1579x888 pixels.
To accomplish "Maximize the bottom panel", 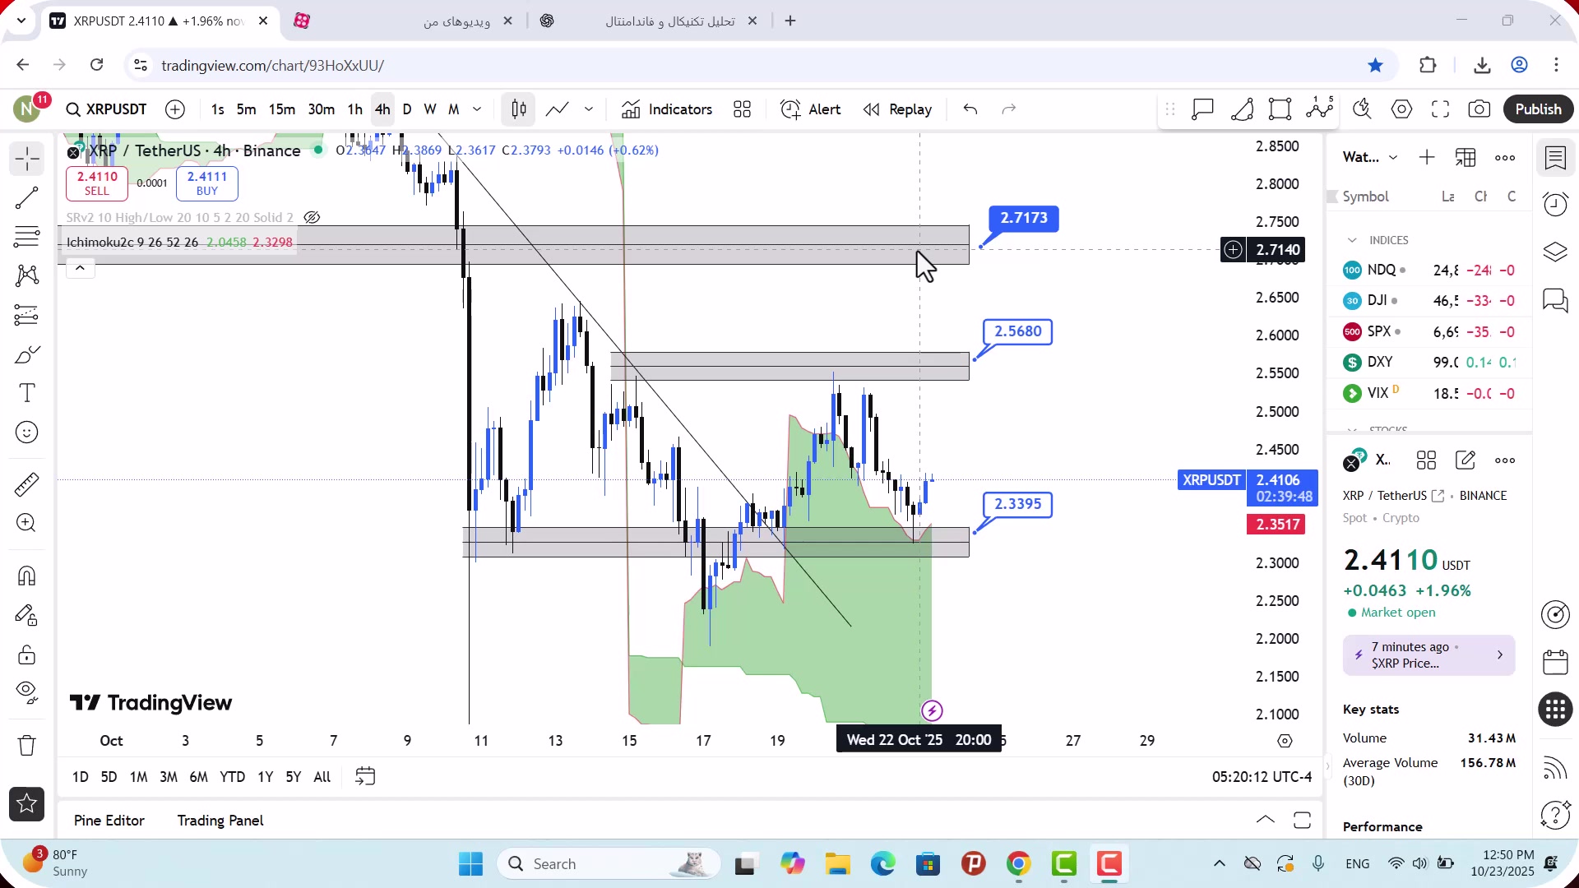I will click(1302, 820).
